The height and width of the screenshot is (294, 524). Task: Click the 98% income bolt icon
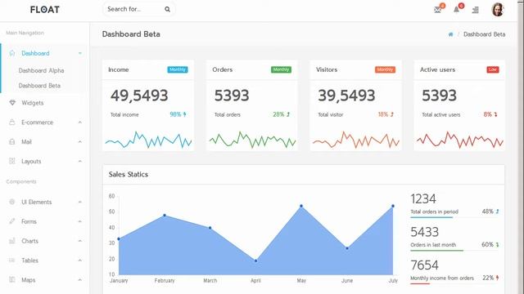coord(184,114)
